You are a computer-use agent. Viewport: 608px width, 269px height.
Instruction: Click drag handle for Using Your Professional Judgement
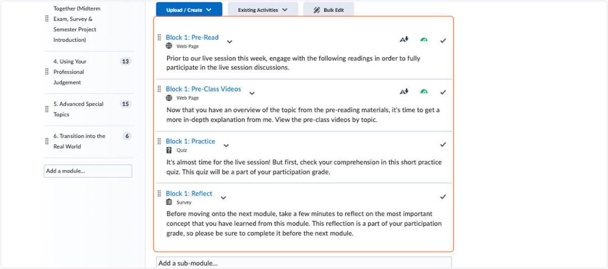click(48, 72)
